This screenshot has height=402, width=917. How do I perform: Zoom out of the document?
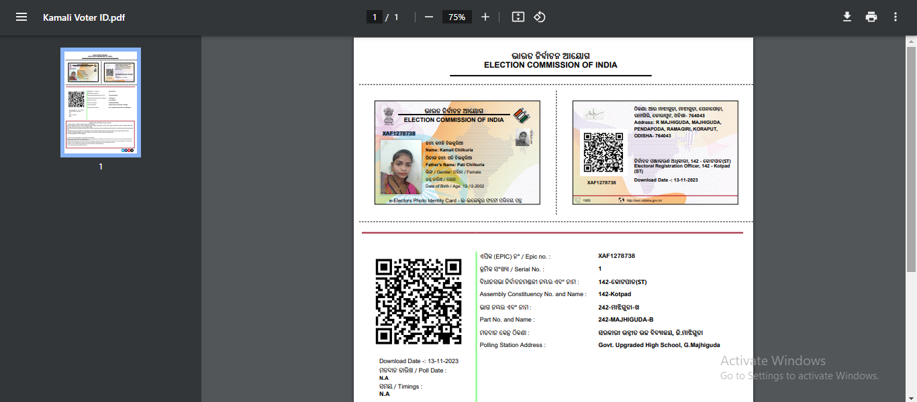(428, 16)
